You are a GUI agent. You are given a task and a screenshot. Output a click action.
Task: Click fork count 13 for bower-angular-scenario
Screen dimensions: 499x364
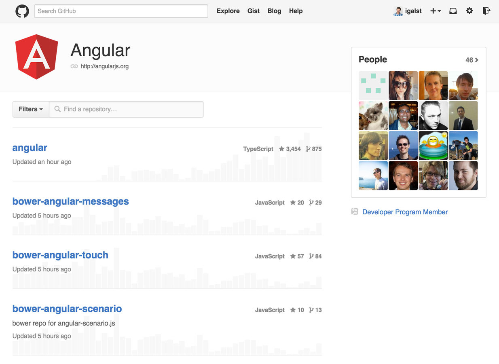315,310
